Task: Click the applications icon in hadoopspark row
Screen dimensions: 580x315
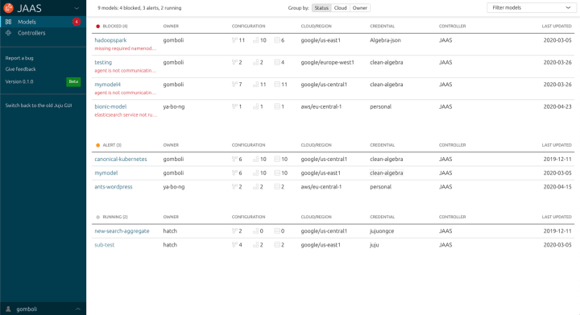Action: click(x=234, y=40)
